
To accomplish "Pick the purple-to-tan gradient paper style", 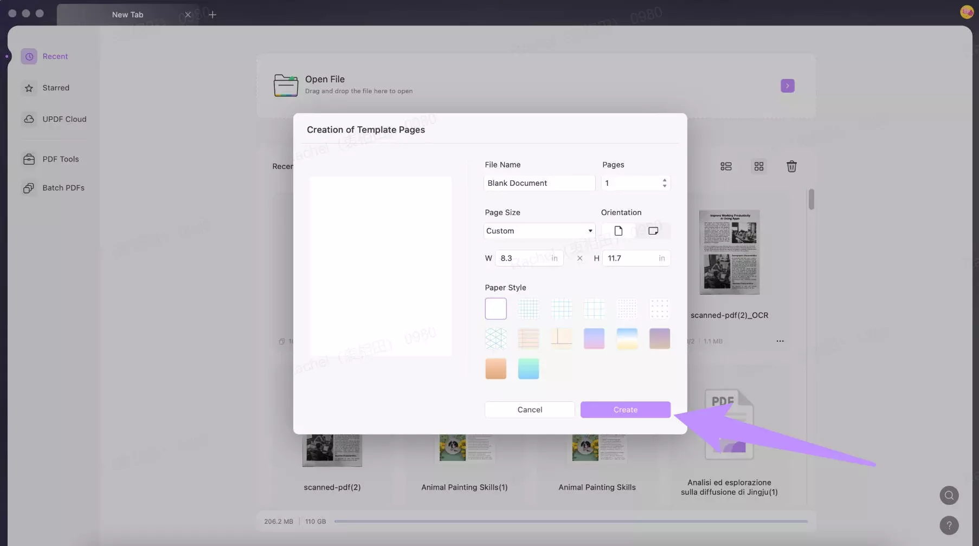I will pos(660,339).
